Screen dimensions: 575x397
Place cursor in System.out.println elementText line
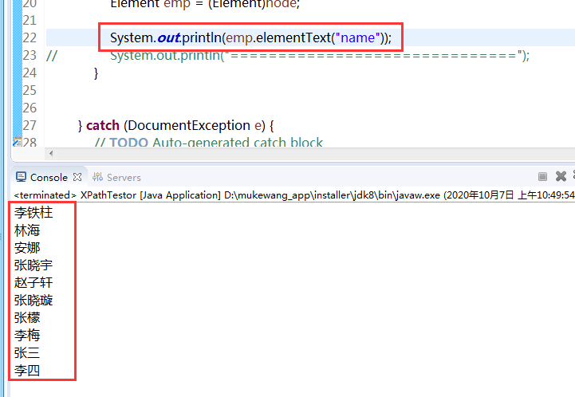(x=251, y=37)
